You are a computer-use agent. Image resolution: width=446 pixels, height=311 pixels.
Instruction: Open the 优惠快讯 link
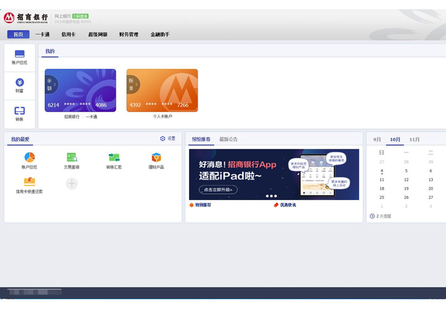pos(285,205)
